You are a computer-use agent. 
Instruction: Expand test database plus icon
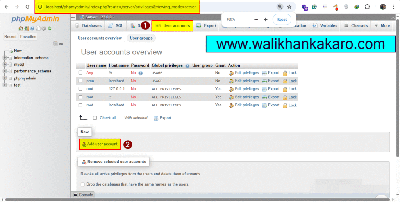[5, 85]
